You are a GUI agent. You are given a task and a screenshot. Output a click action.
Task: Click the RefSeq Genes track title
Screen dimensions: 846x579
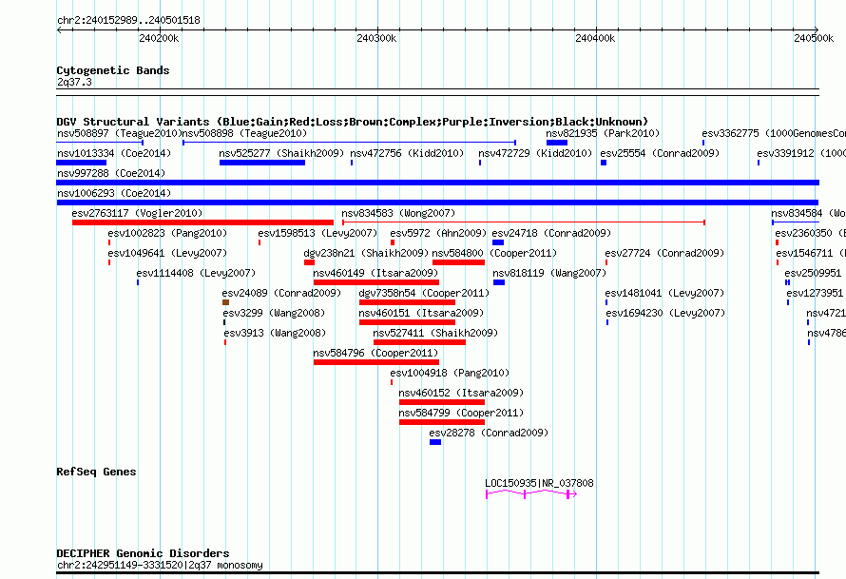coord(96,472)
